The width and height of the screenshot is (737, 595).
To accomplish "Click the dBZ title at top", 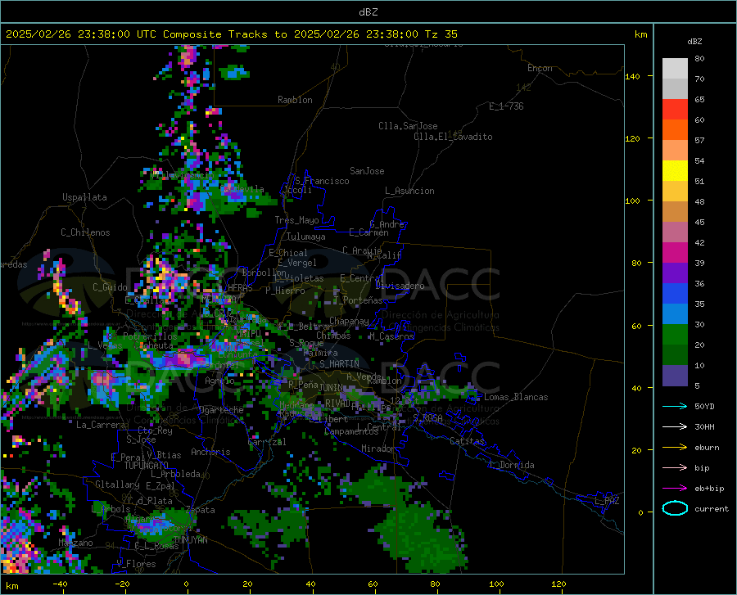I will [368, 12].
